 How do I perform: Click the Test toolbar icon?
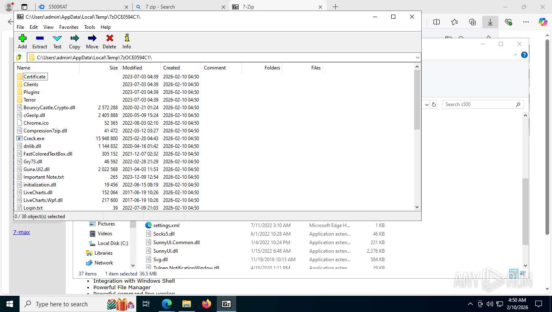pos(57,41)
